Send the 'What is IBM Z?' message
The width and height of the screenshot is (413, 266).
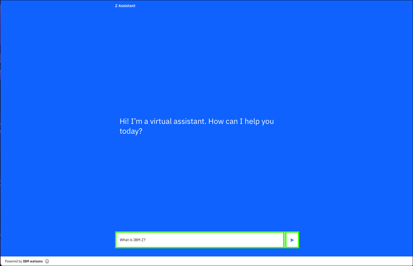[x=292, y=240]
